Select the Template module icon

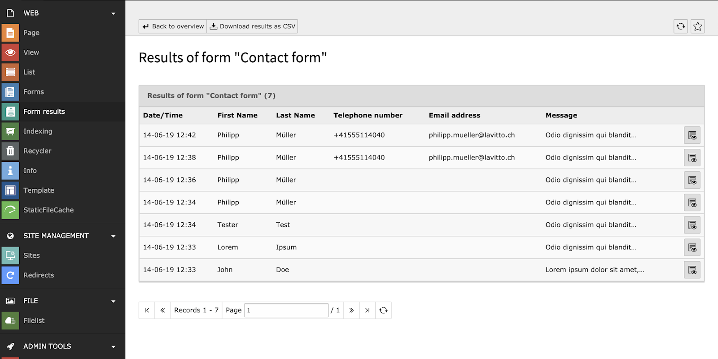10,190
